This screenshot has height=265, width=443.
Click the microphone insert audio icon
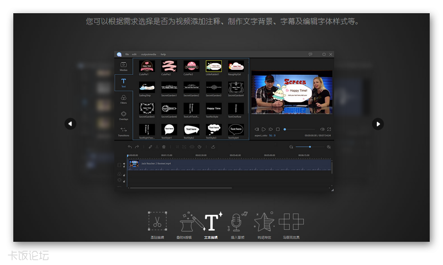[x=237, y=222]
